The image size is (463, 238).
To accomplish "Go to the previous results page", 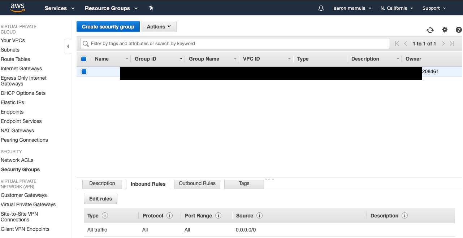I will tap(406, 44).
